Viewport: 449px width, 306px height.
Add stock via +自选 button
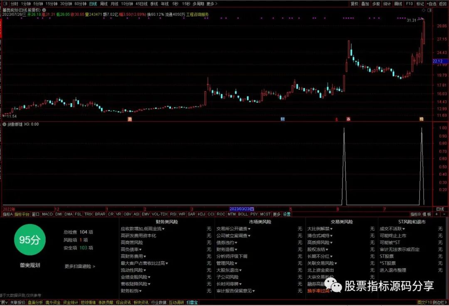tap(432, 4)
